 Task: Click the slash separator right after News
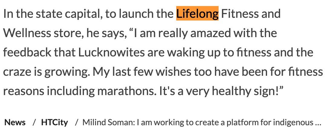[x=34, y=122]
